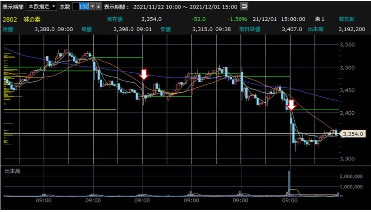
Task: Click the change value -53.0
Action: click(x=199, y=19)
